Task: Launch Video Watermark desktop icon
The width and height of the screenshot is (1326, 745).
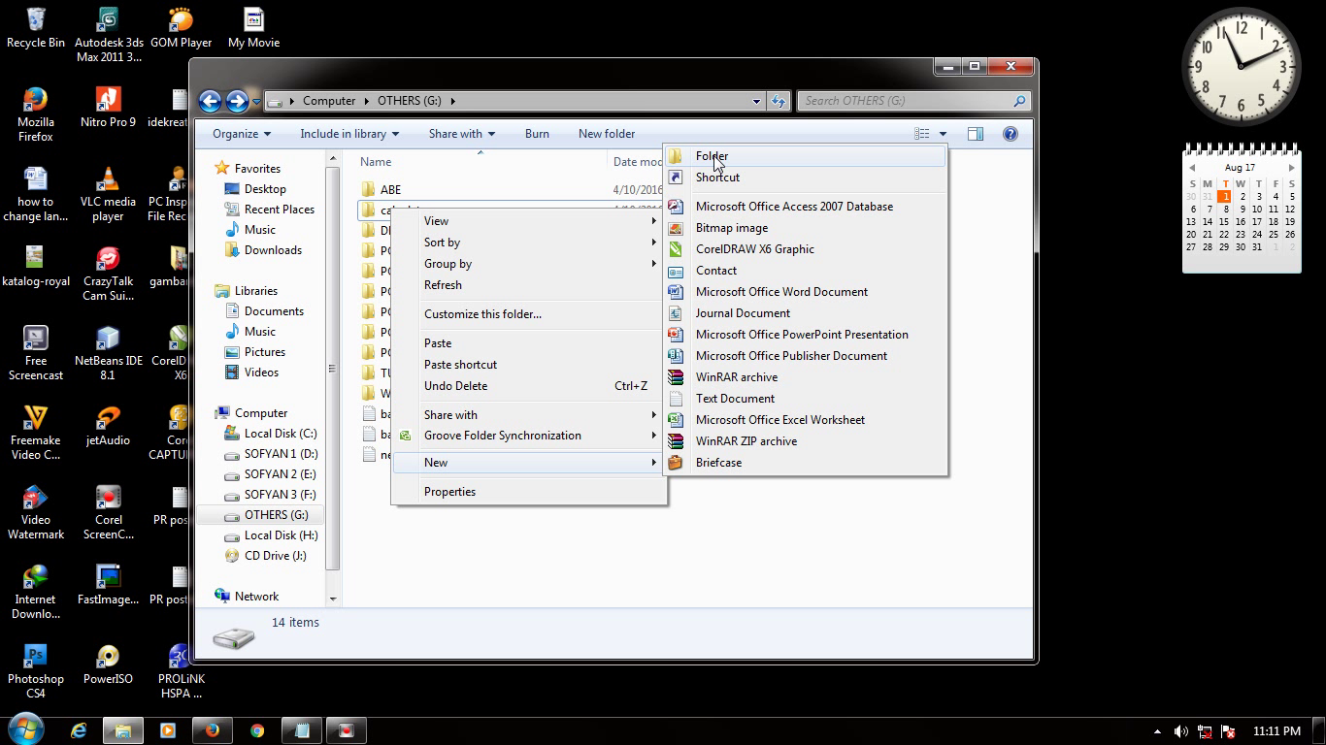Action: point(36,512)
